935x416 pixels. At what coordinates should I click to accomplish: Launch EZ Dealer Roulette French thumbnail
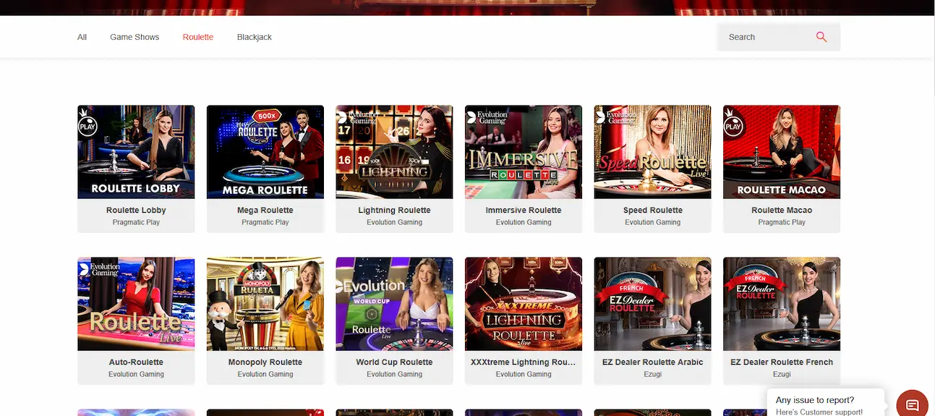782,304
